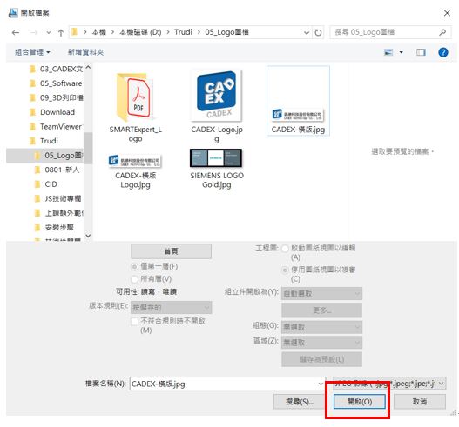Image resolution: width=459 pixels, height=427 pixels.
Task: Expand the file name history dropdown arrow
Action: coord(321,384)
